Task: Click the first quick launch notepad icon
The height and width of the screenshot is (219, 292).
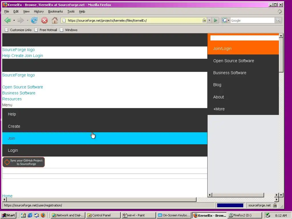Action: (x=23, y=215)
